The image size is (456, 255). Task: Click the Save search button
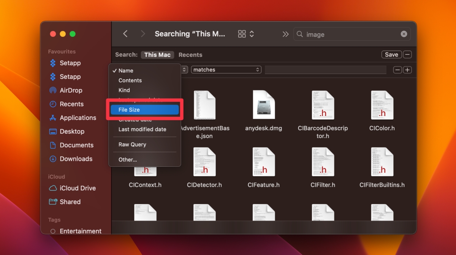click(x=391, y=54)
